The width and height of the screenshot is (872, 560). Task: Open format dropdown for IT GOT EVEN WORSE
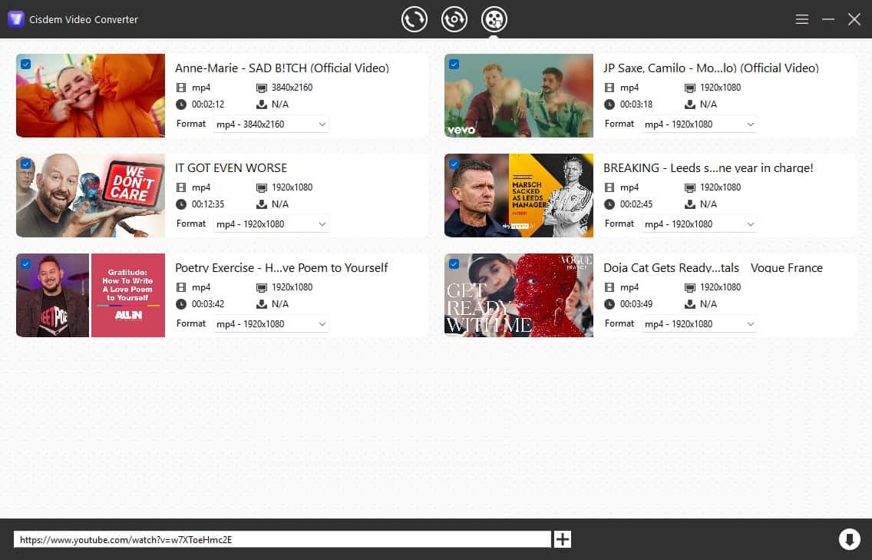pyautogui.click(x=271, y=224)
